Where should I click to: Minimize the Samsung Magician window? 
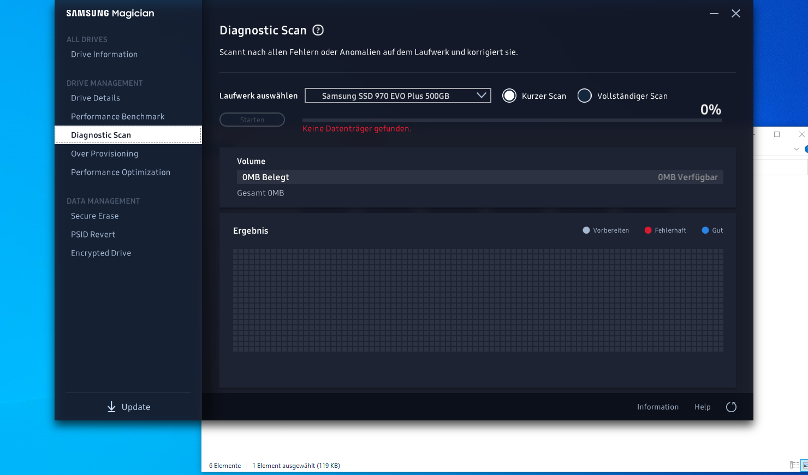coord(714,14)
